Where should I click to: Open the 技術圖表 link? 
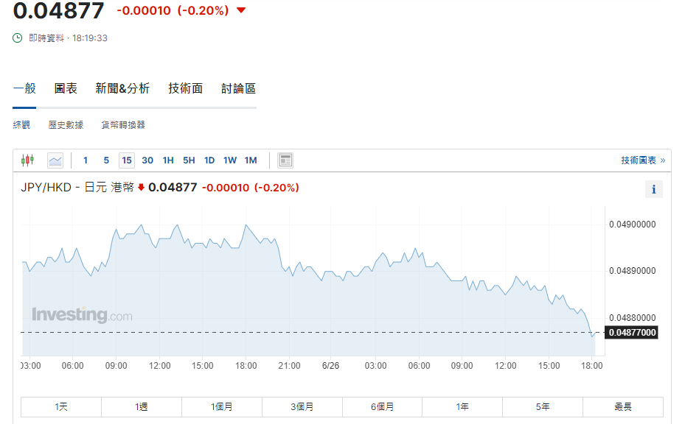coord(642,160)
